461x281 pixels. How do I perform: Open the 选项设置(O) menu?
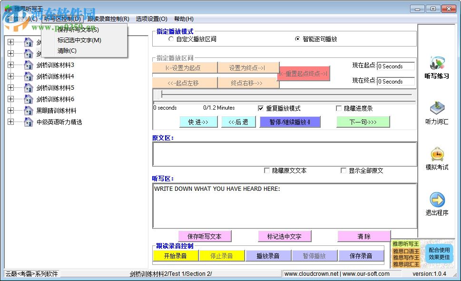tap(151, 19)
